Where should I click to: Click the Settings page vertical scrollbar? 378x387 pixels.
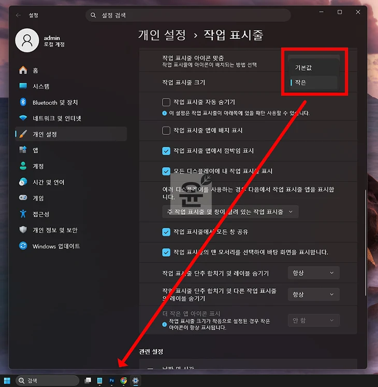[366, 243]
